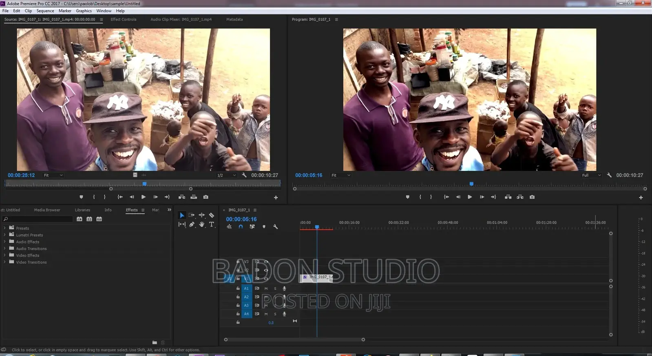Toggle V2 track output eye
652x356 pixels.
(x=266, y=270)
